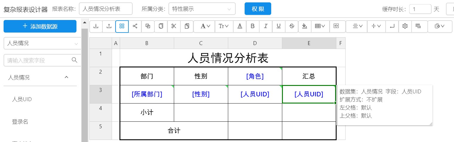Toggle bold formatting
This screenshot has height=142, width=454.
pyautogui.click(x=252, y=26)
